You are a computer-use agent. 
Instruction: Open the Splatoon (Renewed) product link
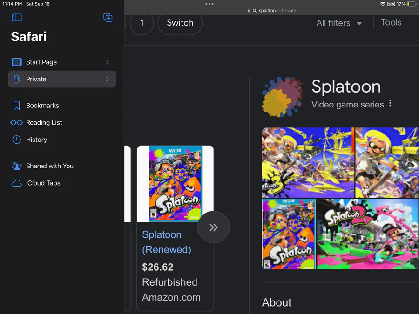coord(167,242)
